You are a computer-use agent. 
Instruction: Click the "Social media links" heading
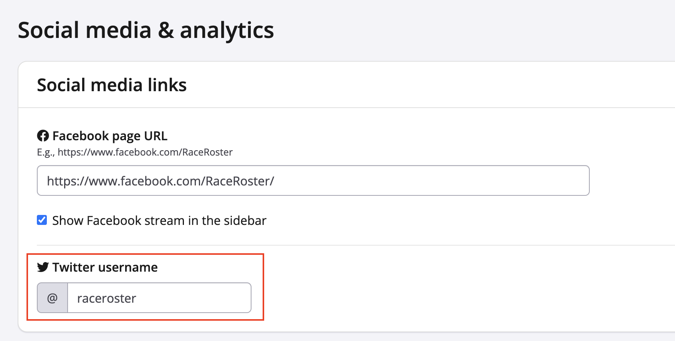click(112, 85)
